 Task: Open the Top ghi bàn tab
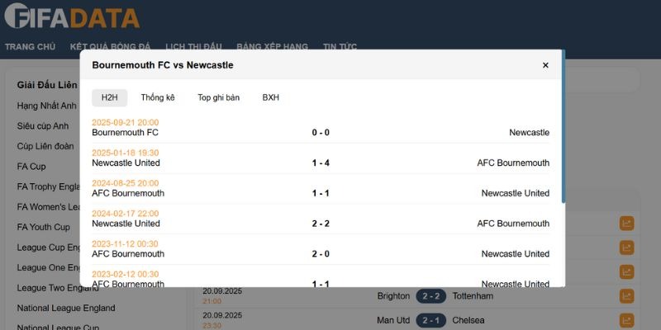pyautogui.click(x=218, y=97)
